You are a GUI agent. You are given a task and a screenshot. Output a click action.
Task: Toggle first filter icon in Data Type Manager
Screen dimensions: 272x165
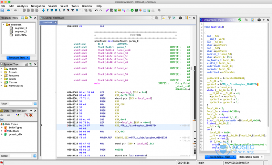coord(27,115)
